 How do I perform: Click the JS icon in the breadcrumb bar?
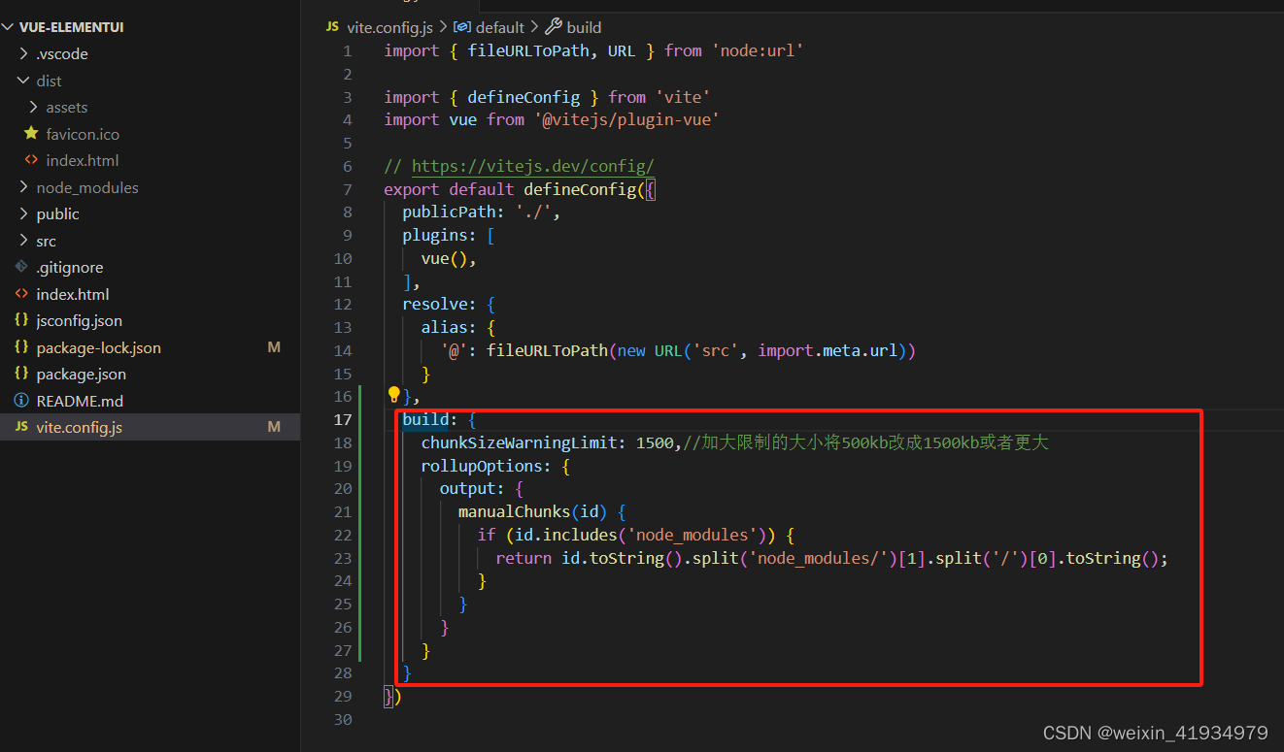pos(332,27)
